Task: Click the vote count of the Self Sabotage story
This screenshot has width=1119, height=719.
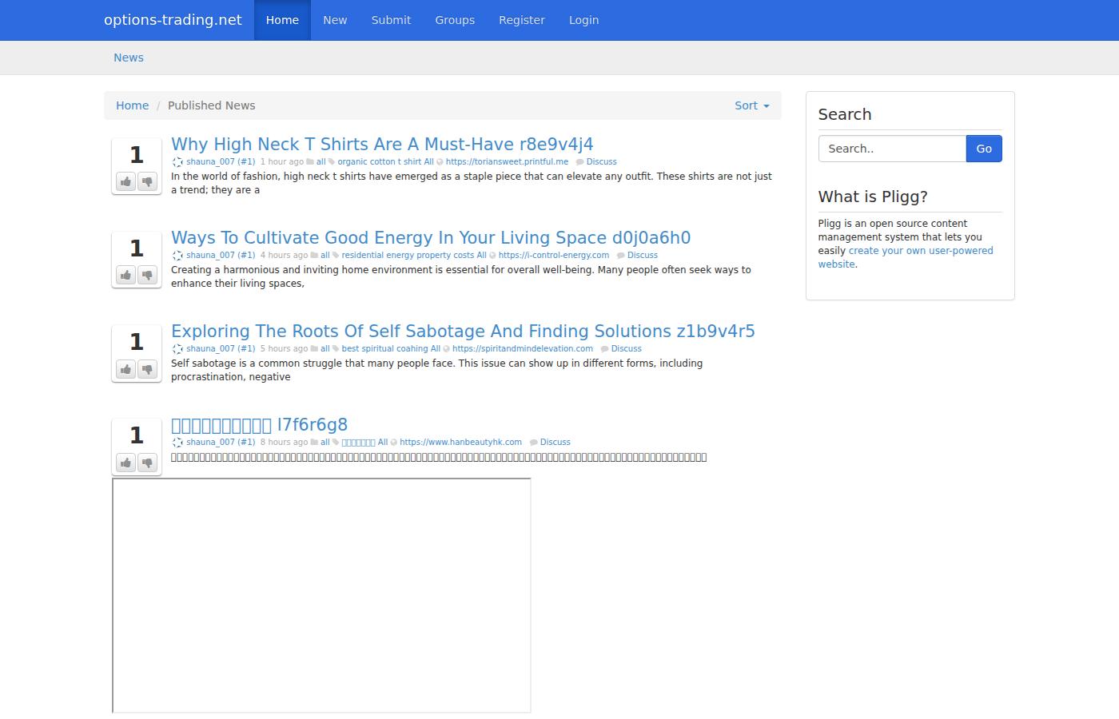Action: point(137,342)
